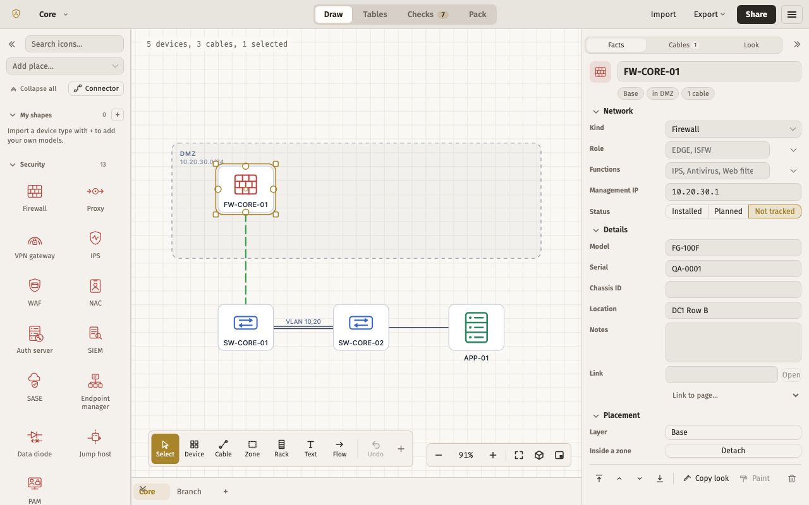Choose the NAC device icon
Viewport: 809px width, 505px height.
95,292
